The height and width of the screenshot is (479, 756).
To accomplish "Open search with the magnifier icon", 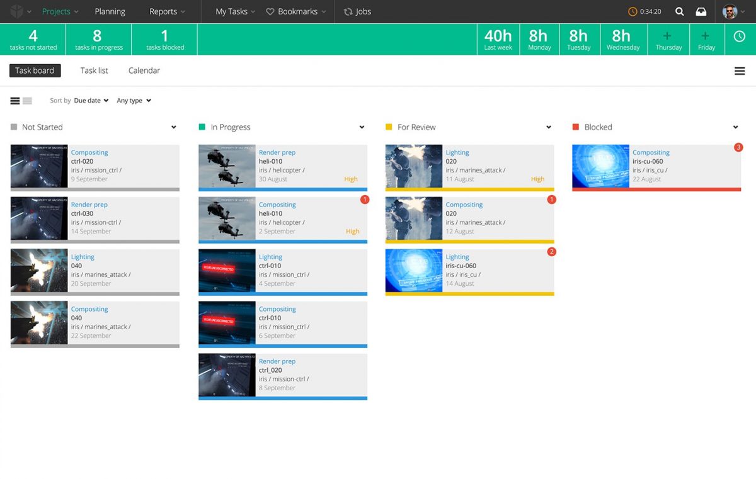I will click(679, 11).
